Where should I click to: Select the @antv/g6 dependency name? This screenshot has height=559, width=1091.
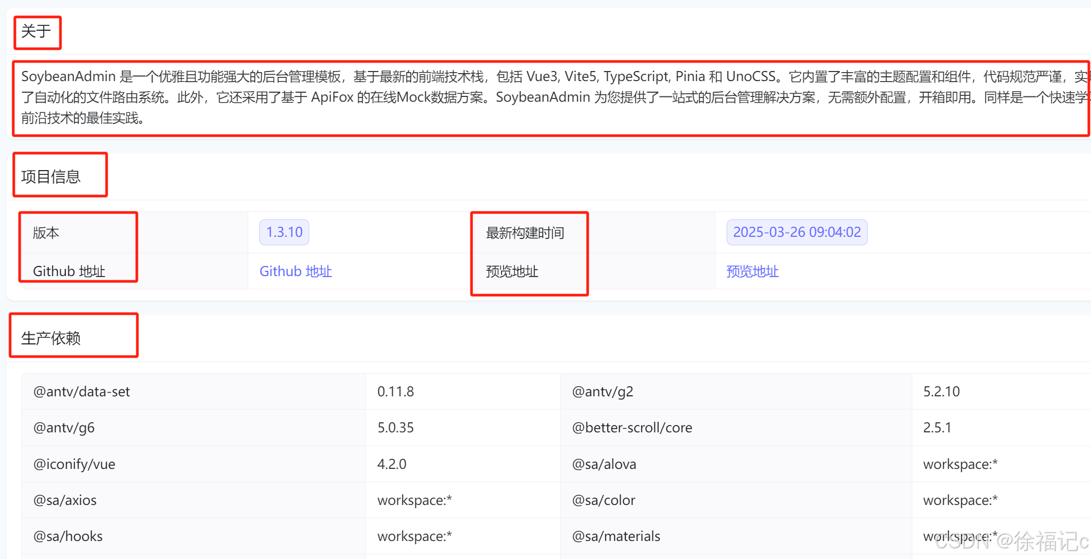click(x=64, y=428)
